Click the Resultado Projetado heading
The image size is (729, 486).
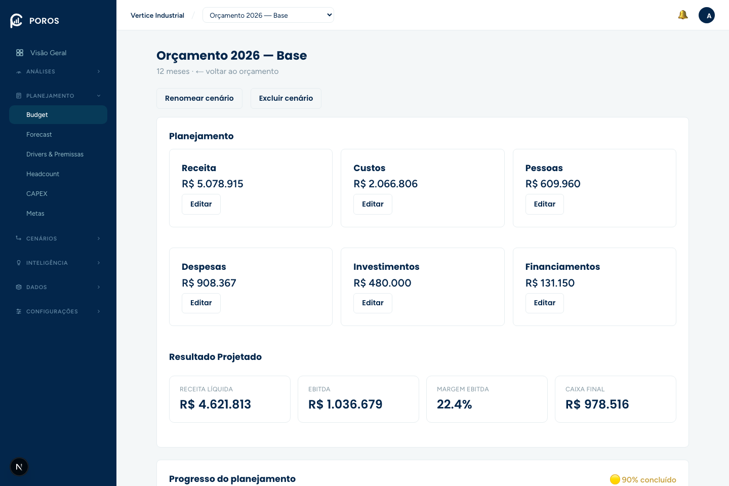[x=215, y=357]
